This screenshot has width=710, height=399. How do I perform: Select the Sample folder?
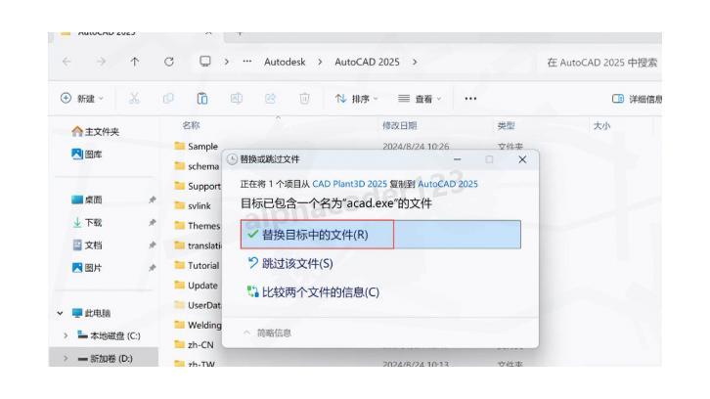point(197,147)
